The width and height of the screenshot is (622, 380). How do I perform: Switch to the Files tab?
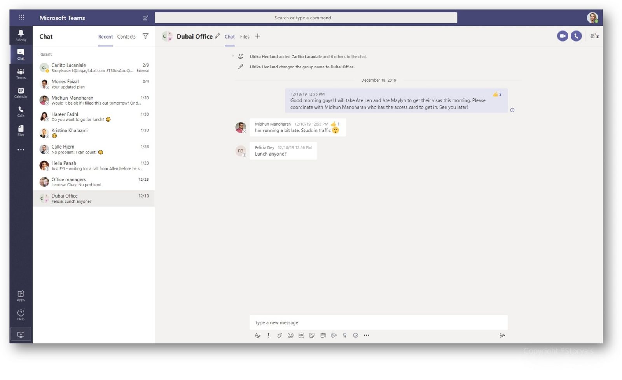[245, 36]
